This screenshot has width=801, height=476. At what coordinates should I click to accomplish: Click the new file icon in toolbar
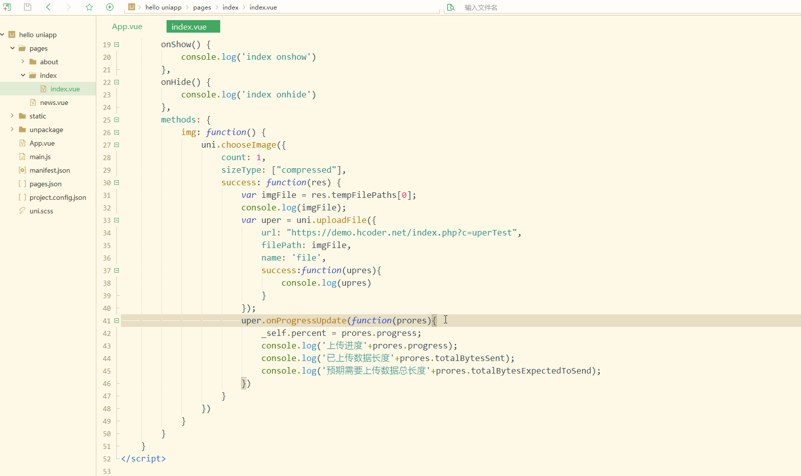click(x=7, y=7)
